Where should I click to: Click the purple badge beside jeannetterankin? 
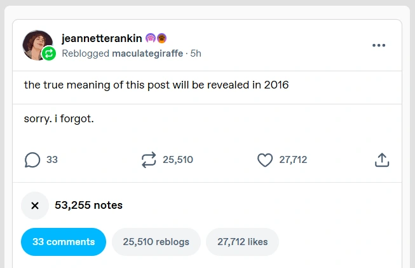tap(151, 38)
